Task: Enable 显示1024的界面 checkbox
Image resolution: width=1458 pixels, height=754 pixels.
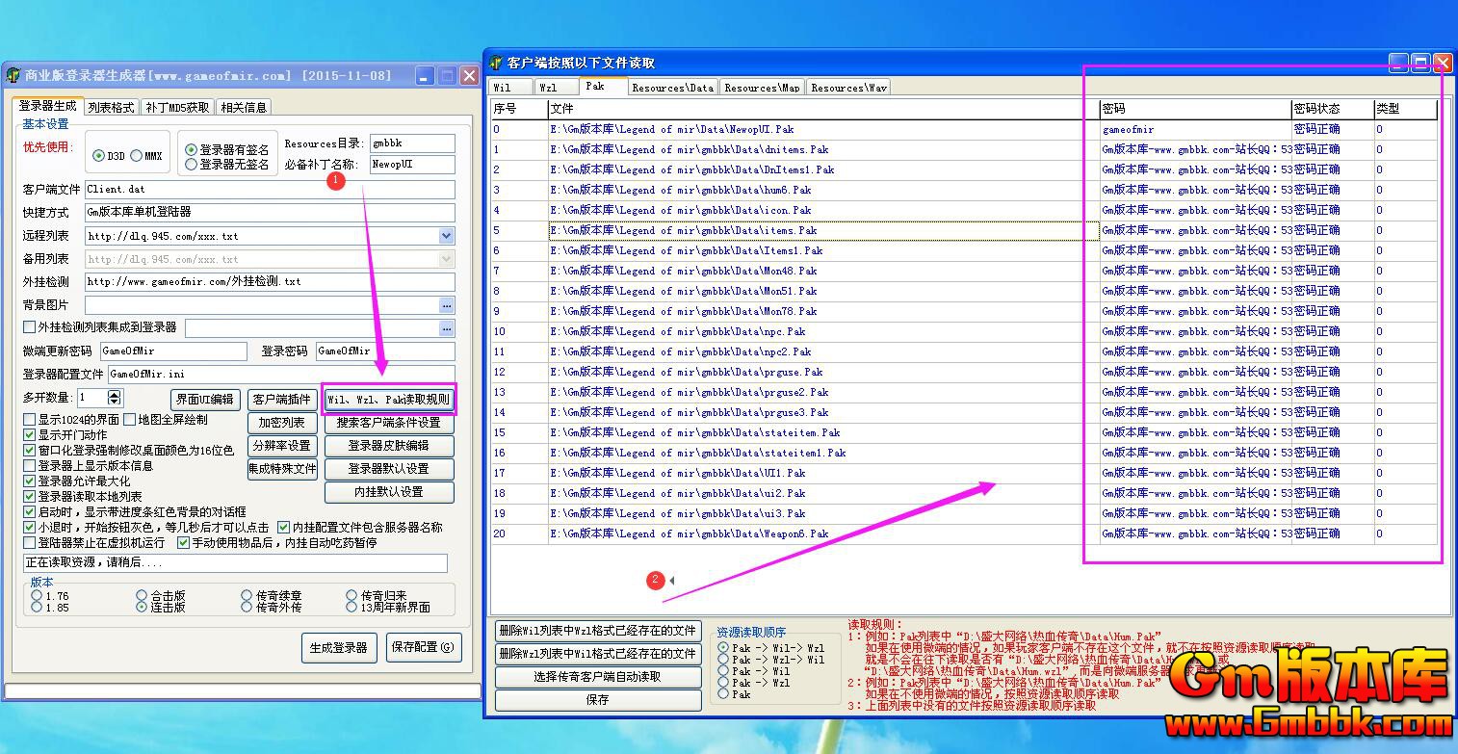Action: (x=30, y=420)
